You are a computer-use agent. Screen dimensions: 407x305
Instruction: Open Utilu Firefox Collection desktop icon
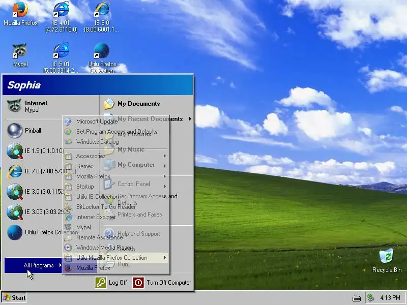(x=101, y=50)
